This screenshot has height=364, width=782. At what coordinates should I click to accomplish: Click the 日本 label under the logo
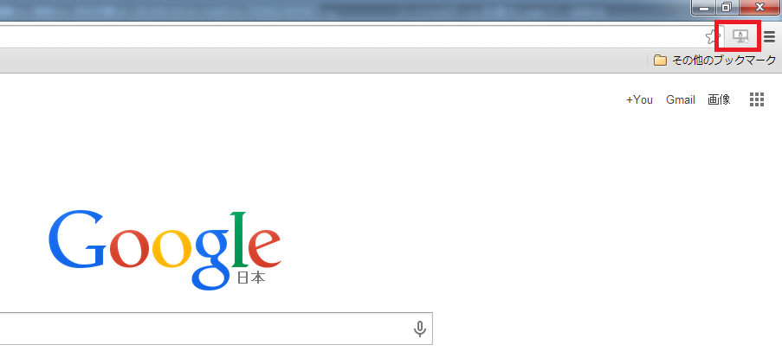point(251,278)
